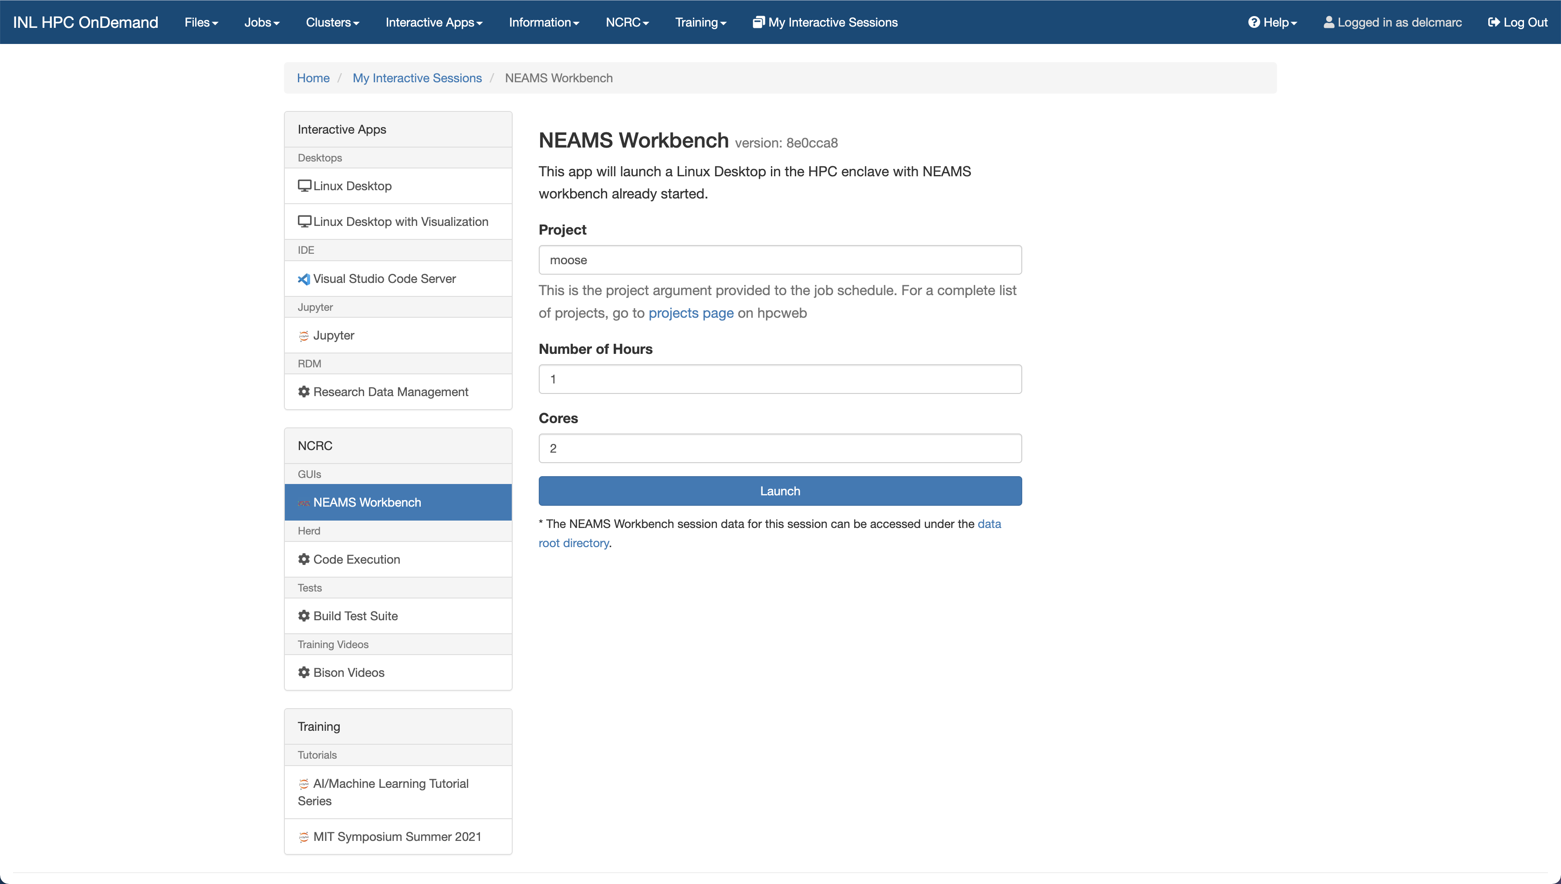Open AI/Machine Learning Tutorial Series
Image resolution: width=1561 pixels, height=884 pixels.
(x=399, y=792)
